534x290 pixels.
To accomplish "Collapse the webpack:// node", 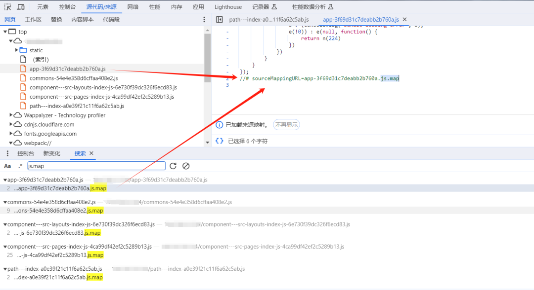I will click(x=11, y=143).
